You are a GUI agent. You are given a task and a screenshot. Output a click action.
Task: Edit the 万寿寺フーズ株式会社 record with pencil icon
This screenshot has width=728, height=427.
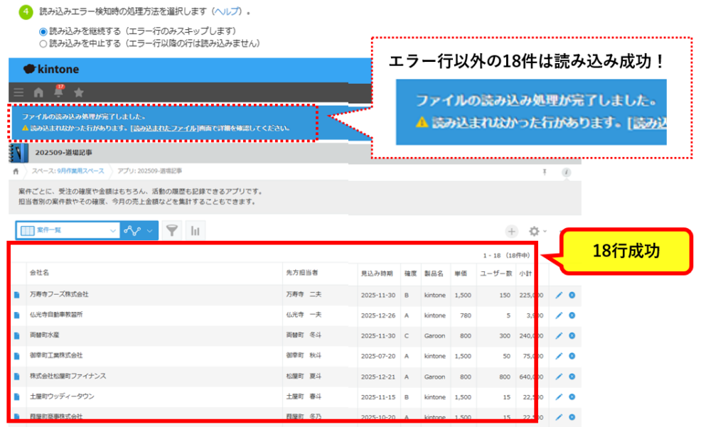[x=559, y=294]
